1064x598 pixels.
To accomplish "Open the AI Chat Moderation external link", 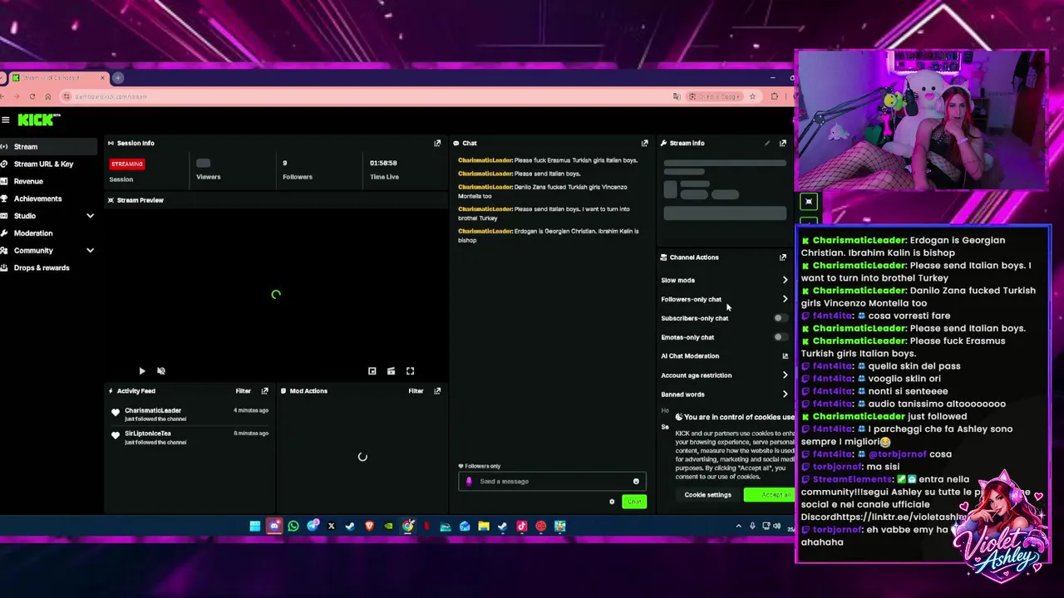I will (x=785, y=356).
